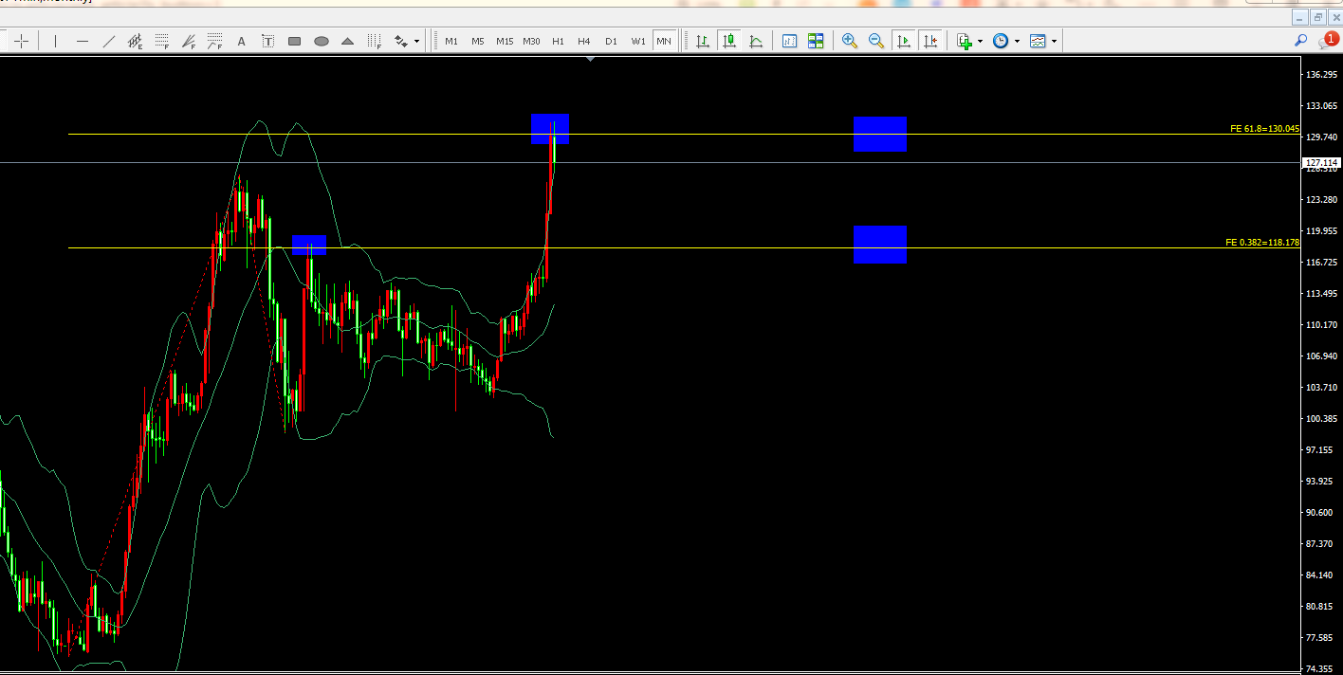This screenshot has width=1343, height=675.
Task: Click the Periods clock icon
Action: click(1001, 41)
